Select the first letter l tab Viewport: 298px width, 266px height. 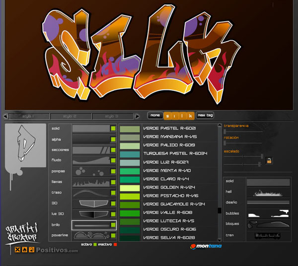tap(174, 116)
